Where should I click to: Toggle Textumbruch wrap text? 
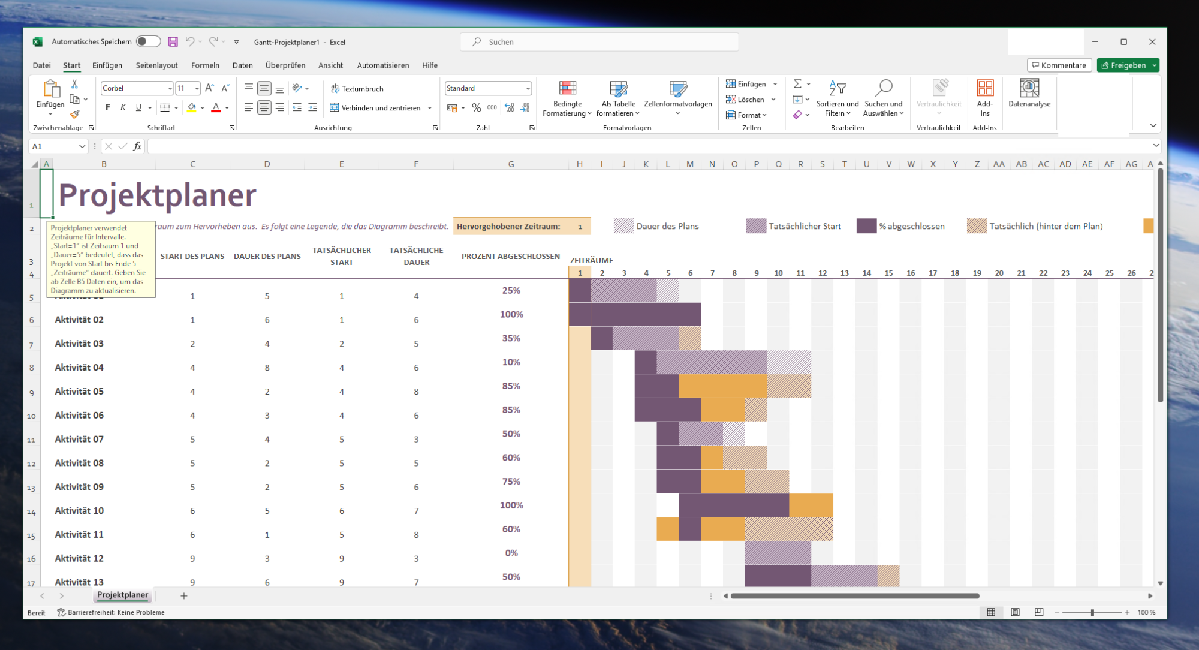coord(357,88)
